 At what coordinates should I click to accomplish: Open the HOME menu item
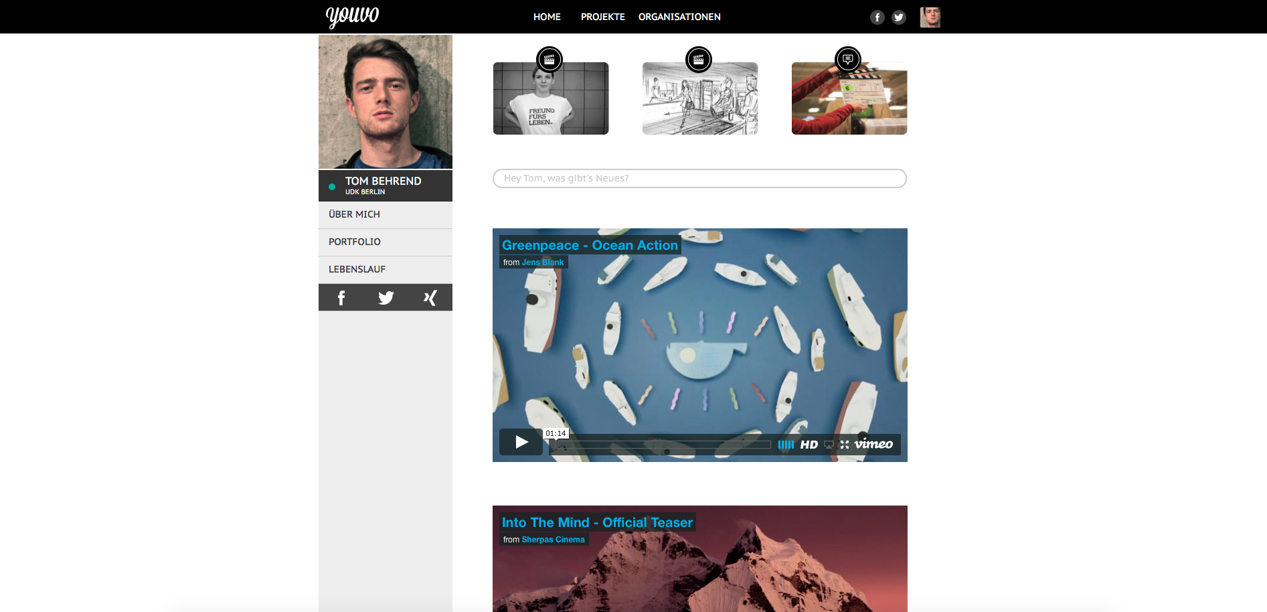[x=547, y=17]
